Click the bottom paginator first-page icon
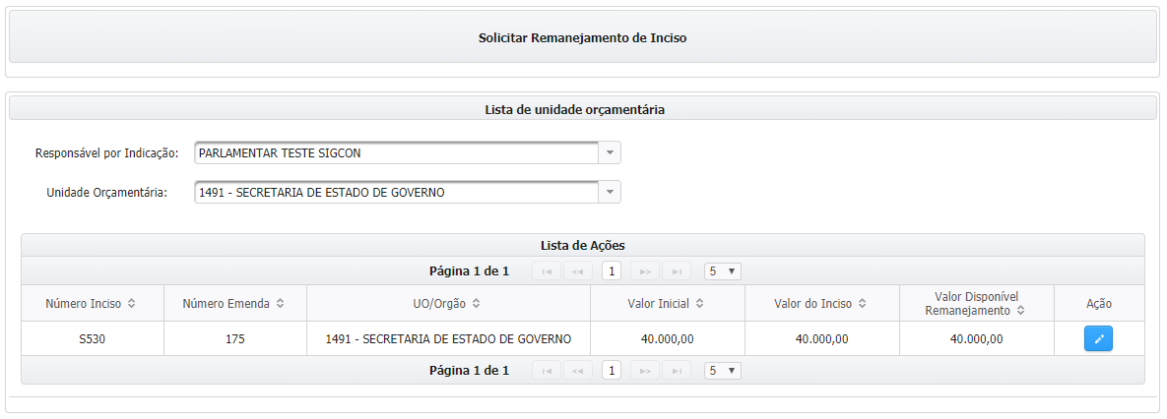 tap(547, 371)
